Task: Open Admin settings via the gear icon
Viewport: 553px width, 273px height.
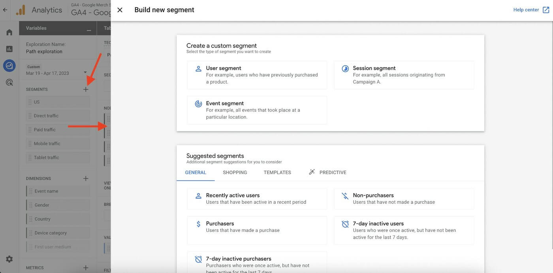Action: point(9,259)
